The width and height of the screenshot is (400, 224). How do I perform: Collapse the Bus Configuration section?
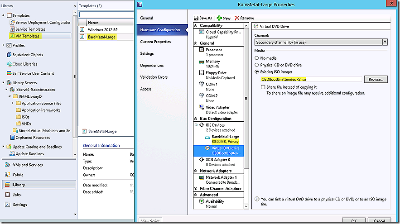[196, 119]
